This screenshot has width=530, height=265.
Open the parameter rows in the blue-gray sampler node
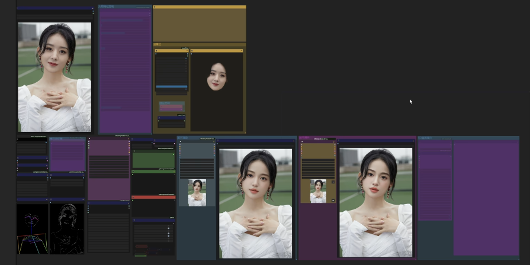[x=197, y=168]
